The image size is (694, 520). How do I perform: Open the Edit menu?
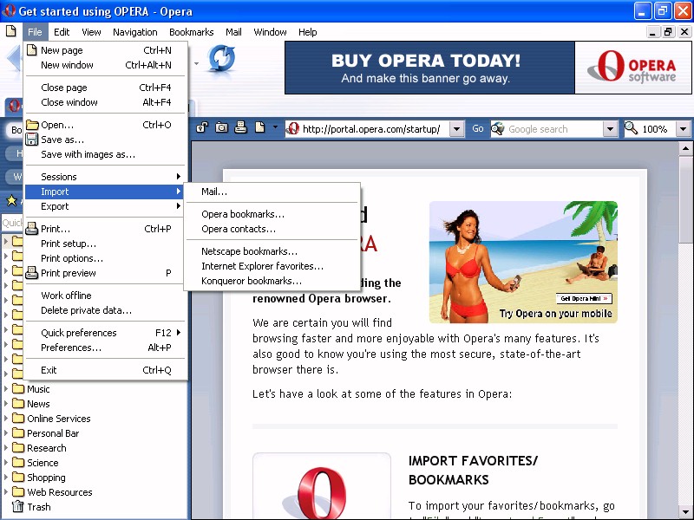[x=62, y=32]
